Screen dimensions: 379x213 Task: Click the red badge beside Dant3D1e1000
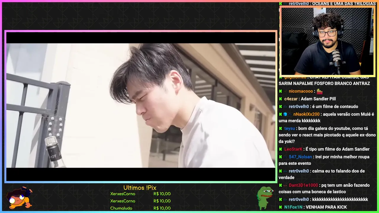tap(285, 185)
